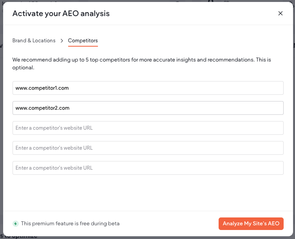Click the green sparkle premium icon

(16, 224)
